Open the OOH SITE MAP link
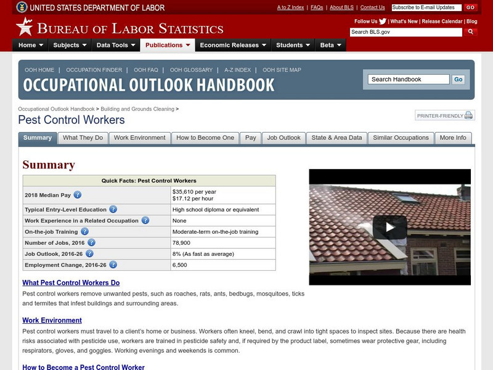 282,70
